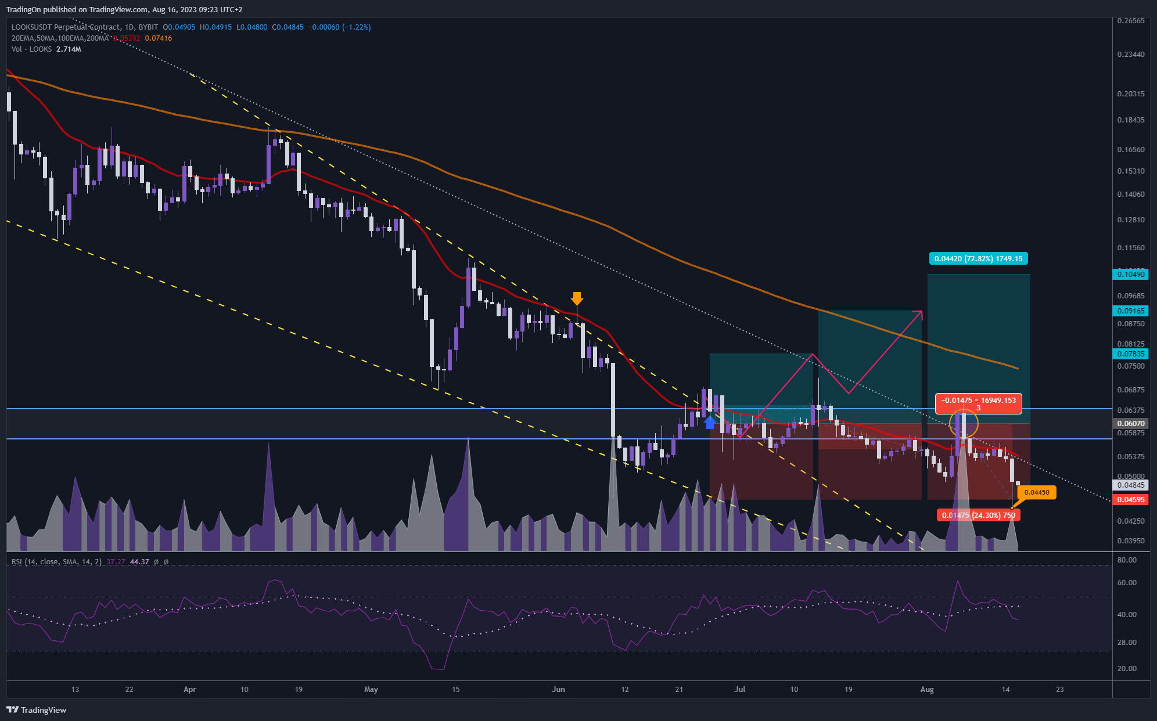Viewport: 1157px width, 721px height.
Task: Click the orange down-arrow marker near June
Action: point(576,298)
